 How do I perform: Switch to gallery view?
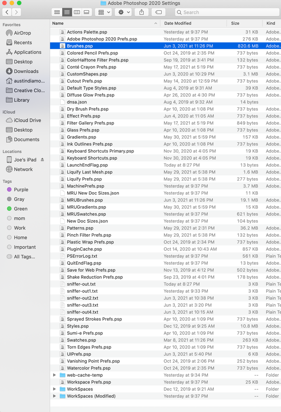tap(86, 12)
